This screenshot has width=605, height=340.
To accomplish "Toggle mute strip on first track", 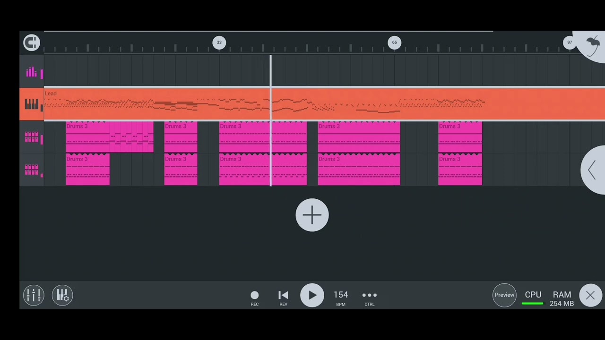I will pyautogui.click(x=42, y=73).
